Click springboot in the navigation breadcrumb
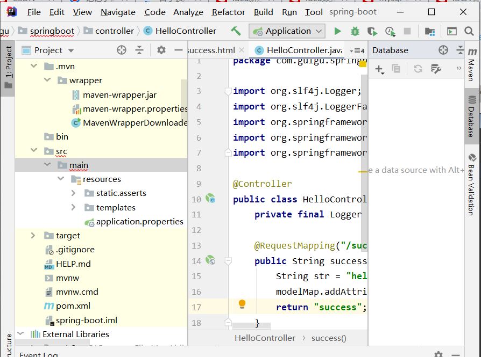Image resolution: width=481 pixels, height=357 pixels. click(52, 31)
